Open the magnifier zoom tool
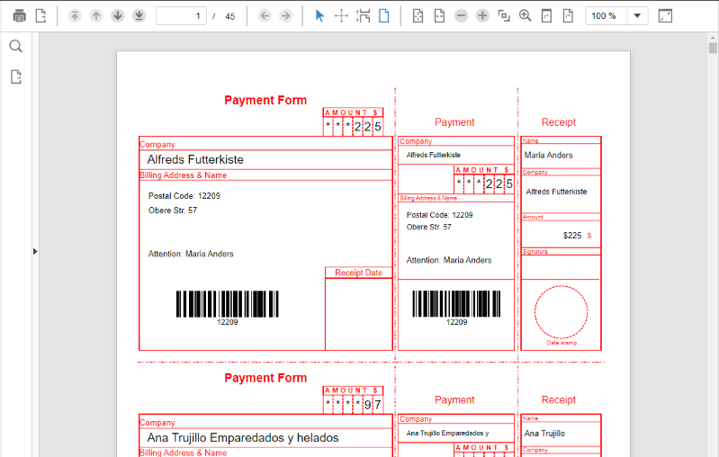The height and width of the screenshot is (457, 719). pyautogui.click(x=526, y=16)
